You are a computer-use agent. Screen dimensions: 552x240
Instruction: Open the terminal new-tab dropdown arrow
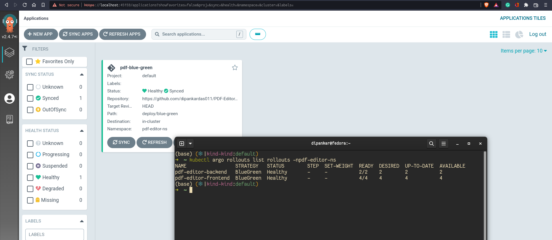[x=190, y=143]
